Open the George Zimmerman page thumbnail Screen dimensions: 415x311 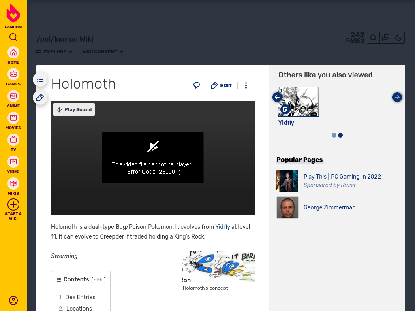point(287,207)
